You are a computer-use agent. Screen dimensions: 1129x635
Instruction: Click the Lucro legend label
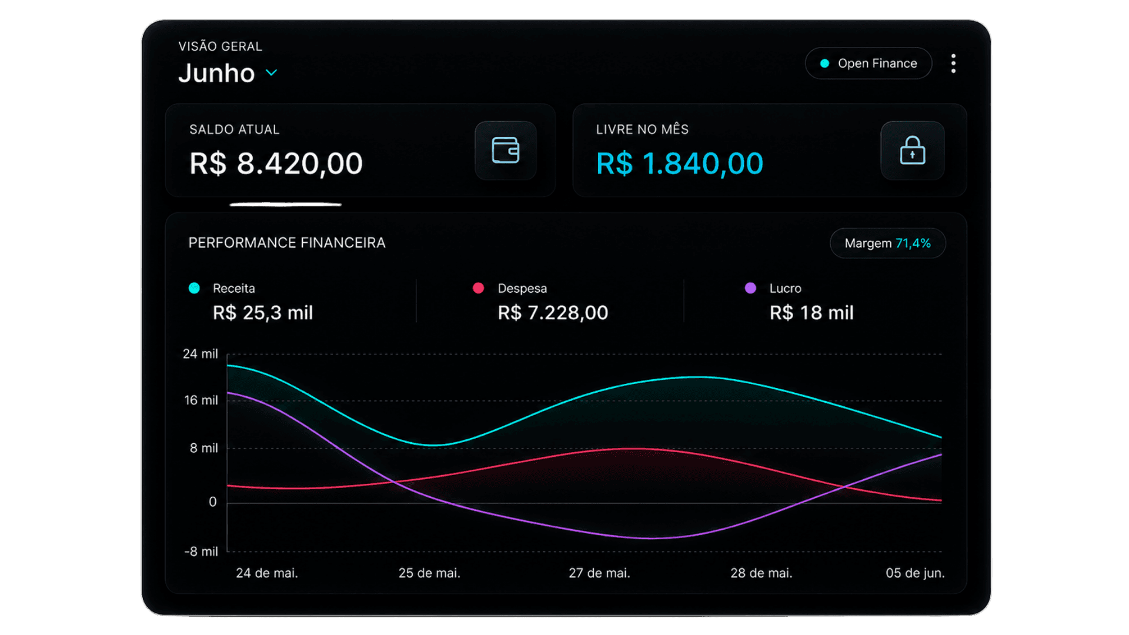(x=786, y=289)
